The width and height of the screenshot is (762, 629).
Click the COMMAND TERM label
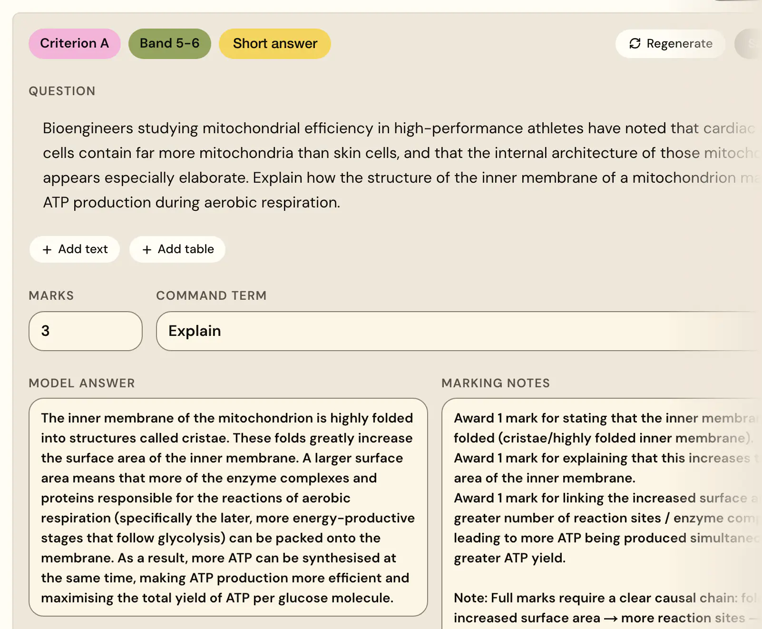click(x=211, y=295)
